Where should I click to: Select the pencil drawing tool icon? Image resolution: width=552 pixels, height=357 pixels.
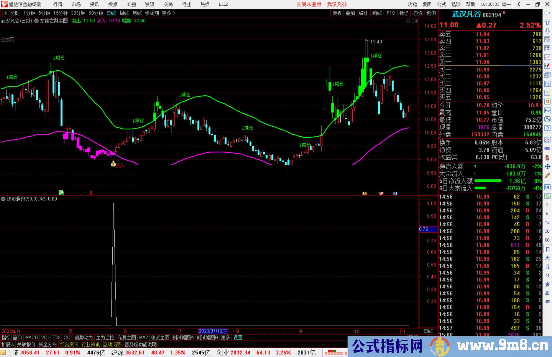click(547, 175)
